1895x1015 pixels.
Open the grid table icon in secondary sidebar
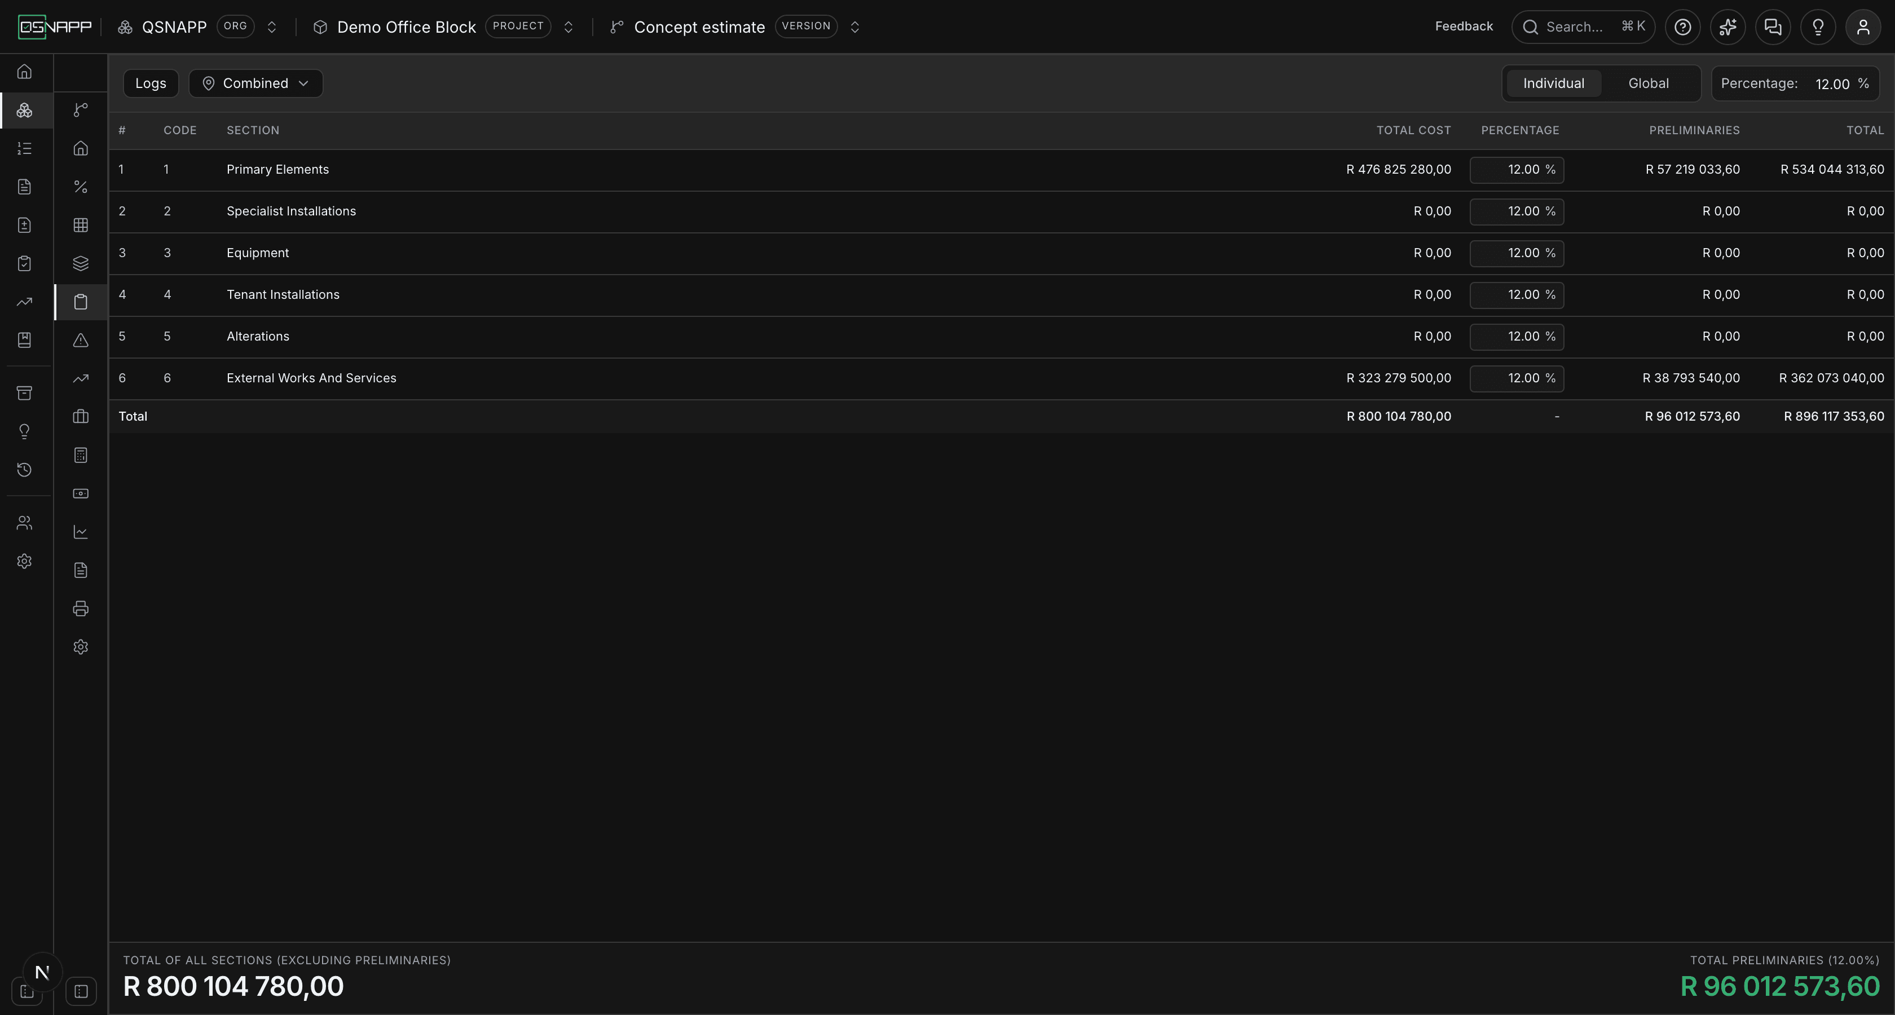81,225
